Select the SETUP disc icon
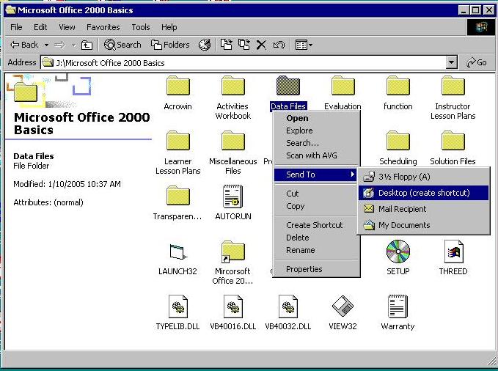 398,251
